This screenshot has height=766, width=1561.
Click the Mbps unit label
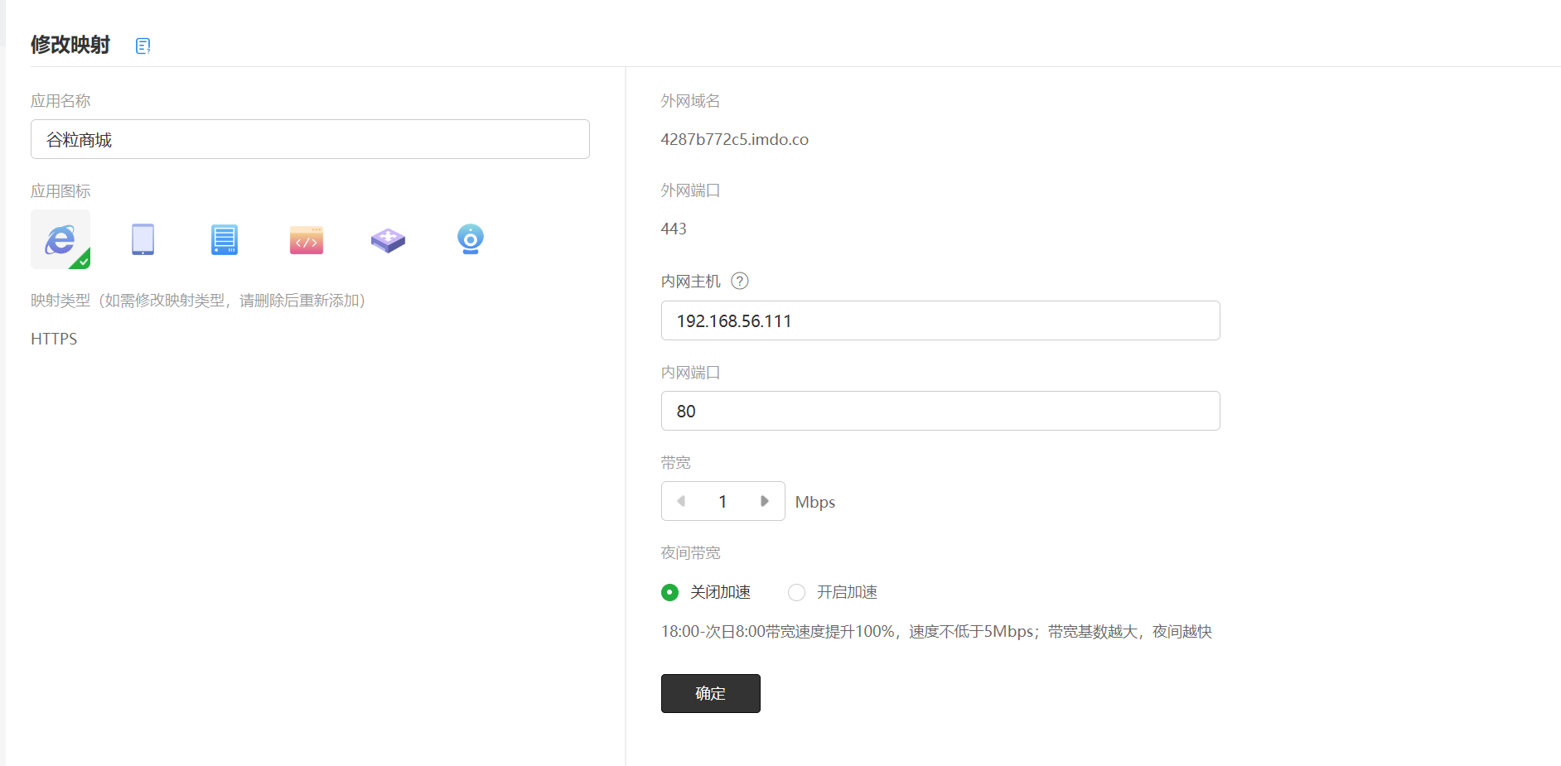pos(815,502)
